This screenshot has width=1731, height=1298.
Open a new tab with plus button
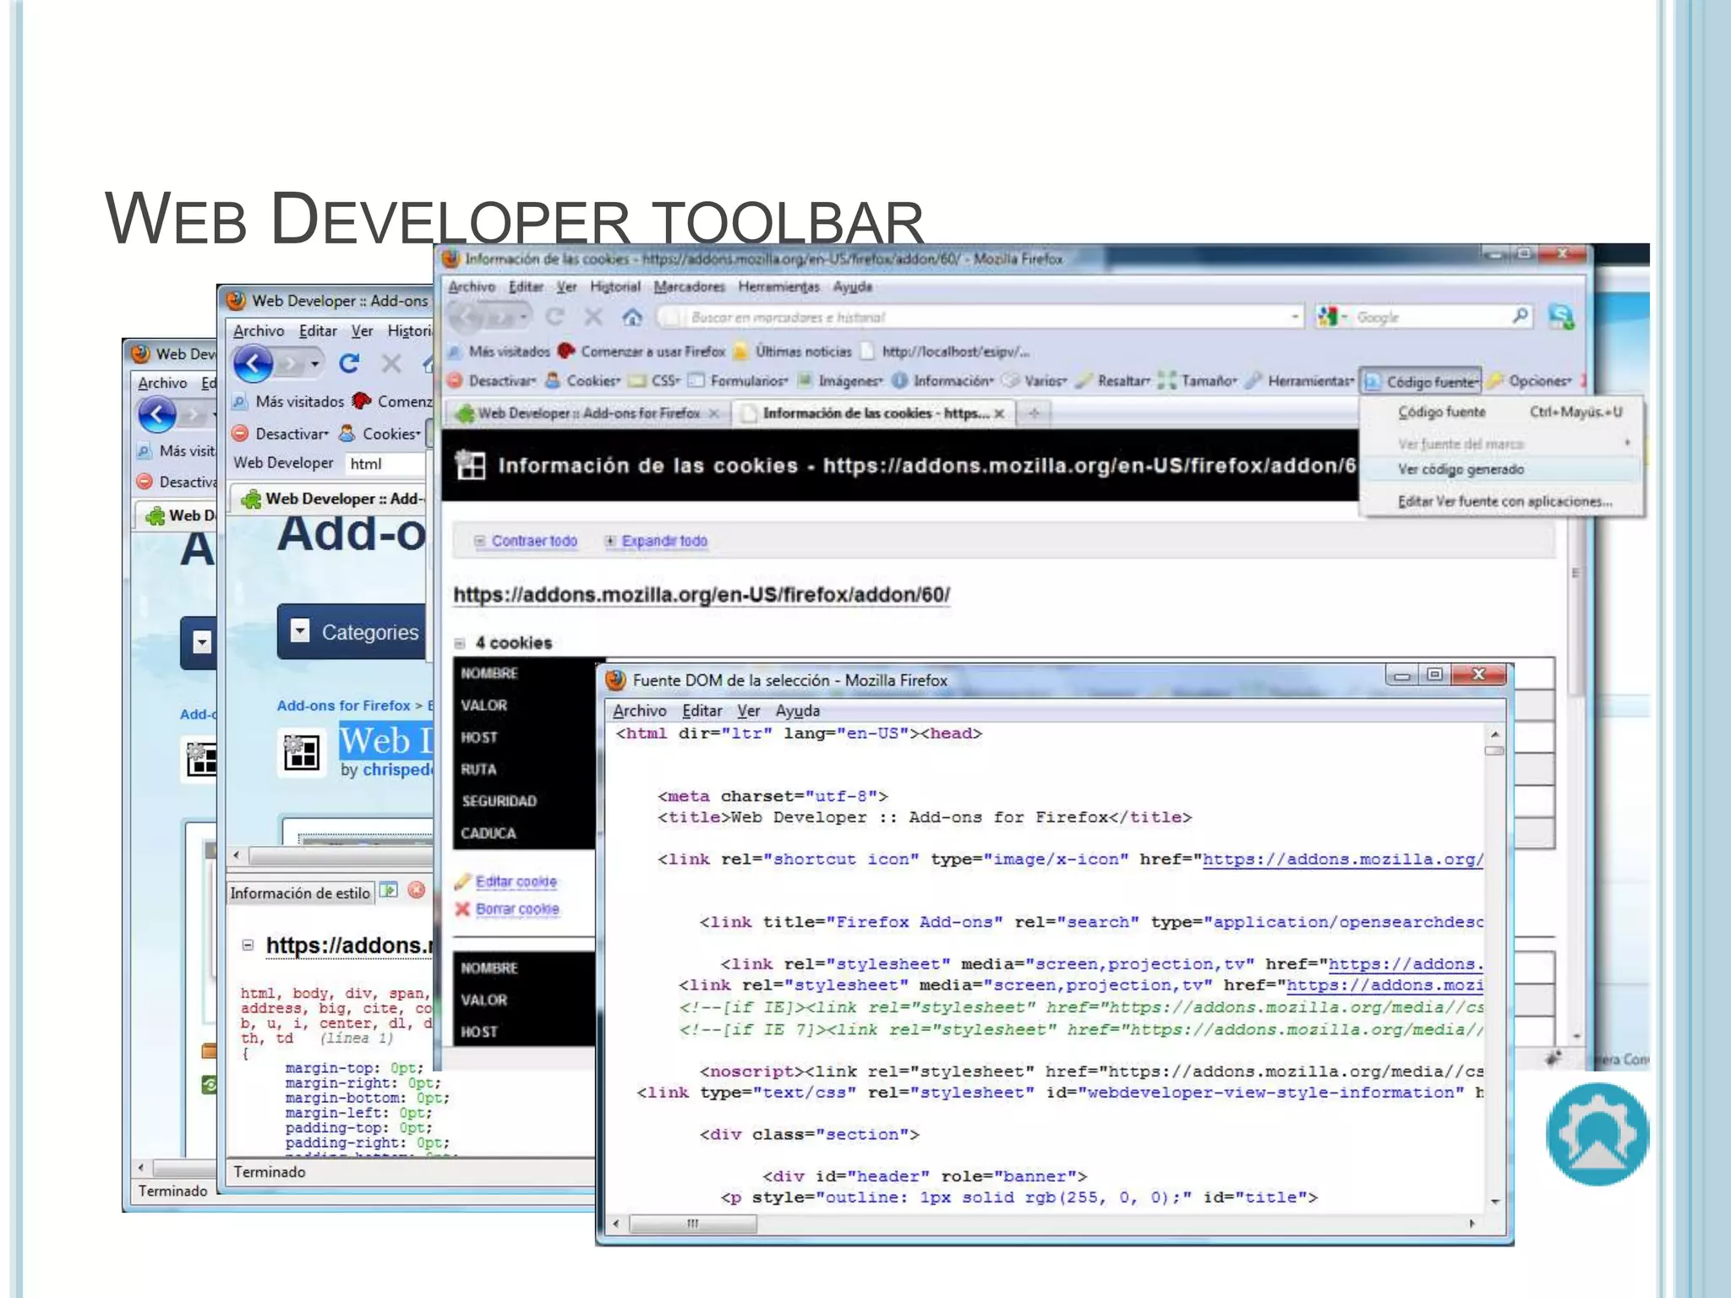(1033, 413)
